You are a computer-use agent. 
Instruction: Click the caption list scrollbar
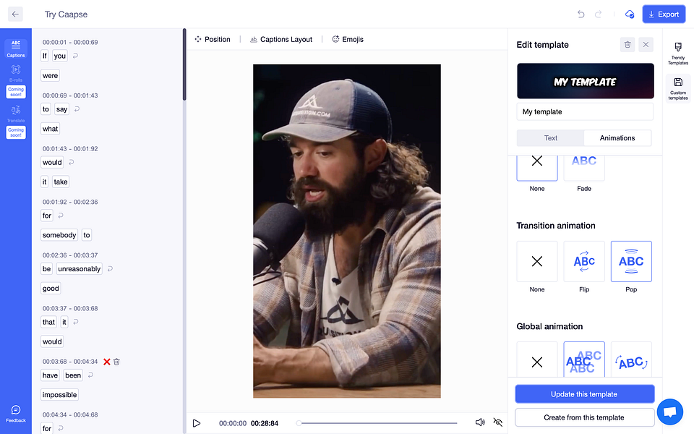(184, 64)
